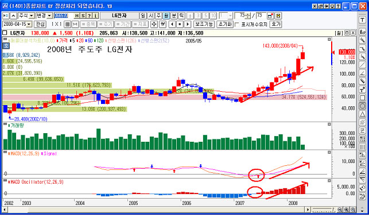Switch to the 일 daily chart period
Viewport: 369px width, 217px height.
pos(143,15)
